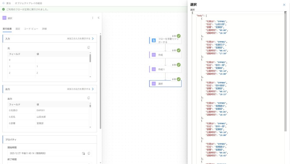This screenshot has width=290, height=164.
Task: Open the コード ビュー tab
Action: (x=31, y=29)
